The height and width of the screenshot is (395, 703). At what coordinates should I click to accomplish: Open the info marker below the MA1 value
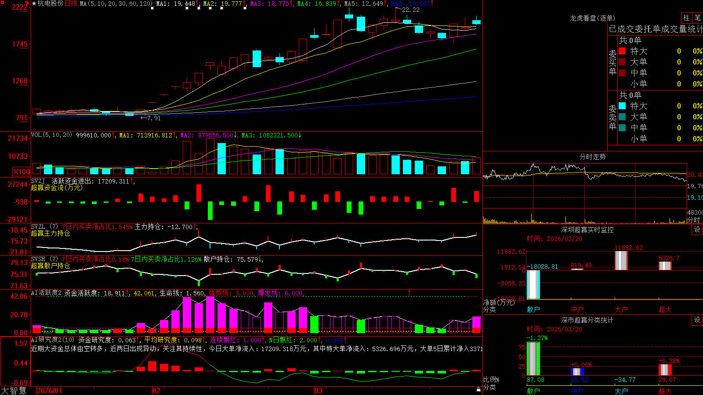pos(187,8)
